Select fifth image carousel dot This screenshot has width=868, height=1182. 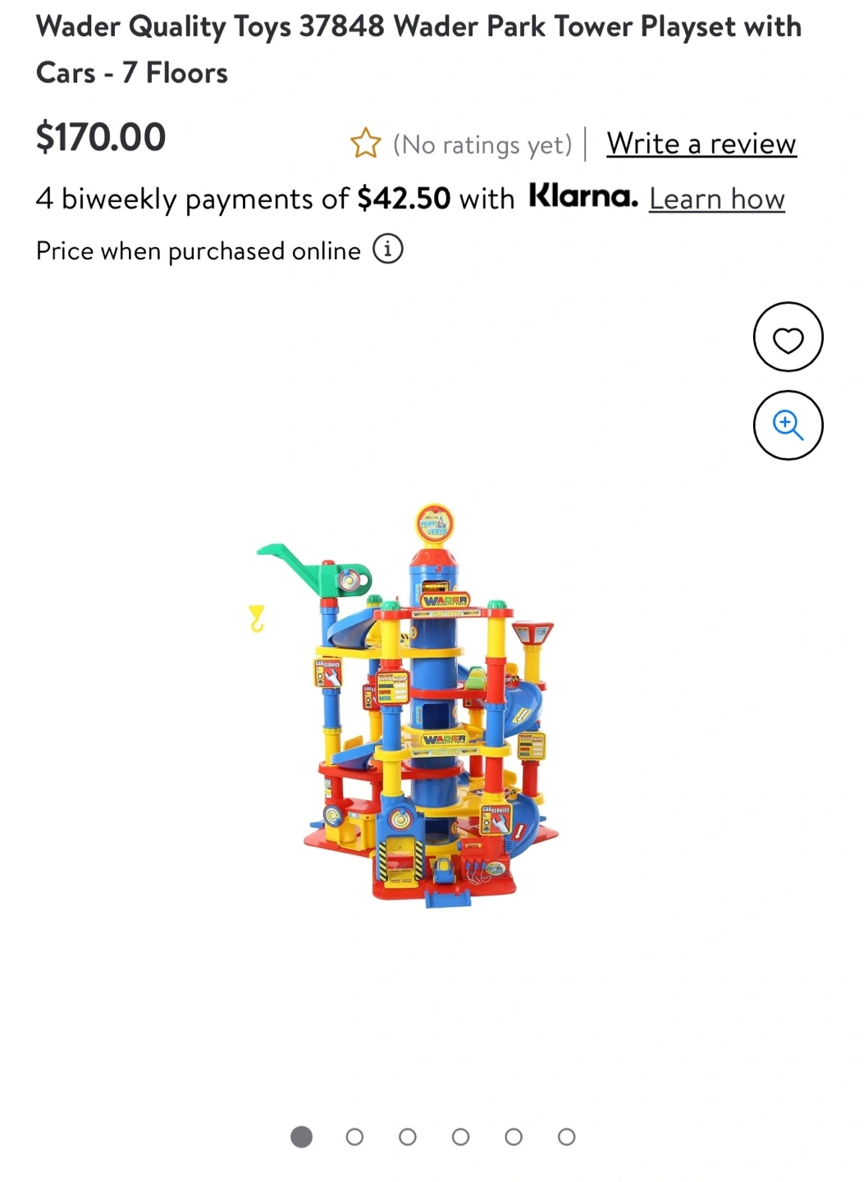514,1137
